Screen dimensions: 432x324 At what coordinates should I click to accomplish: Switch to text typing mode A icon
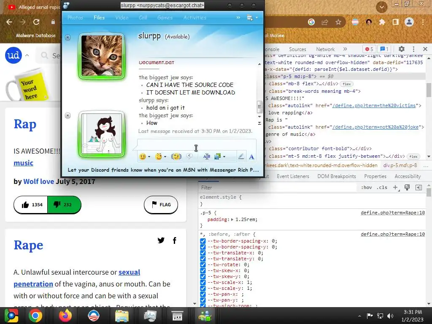click(251, 157)
